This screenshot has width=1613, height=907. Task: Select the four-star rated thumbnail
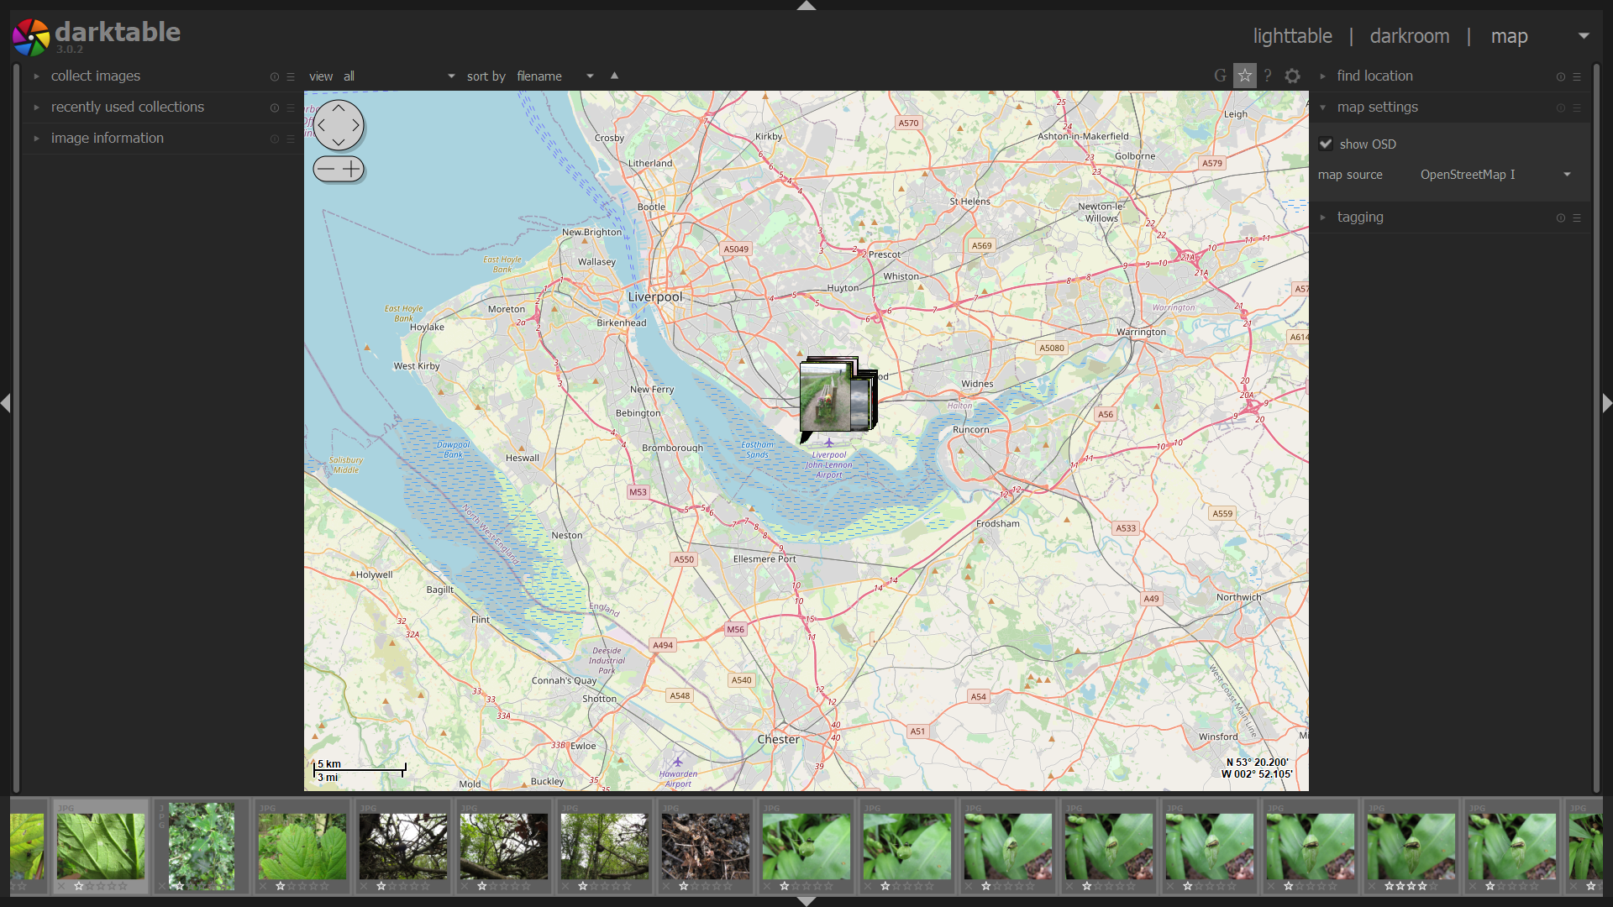click(1411, 846)
